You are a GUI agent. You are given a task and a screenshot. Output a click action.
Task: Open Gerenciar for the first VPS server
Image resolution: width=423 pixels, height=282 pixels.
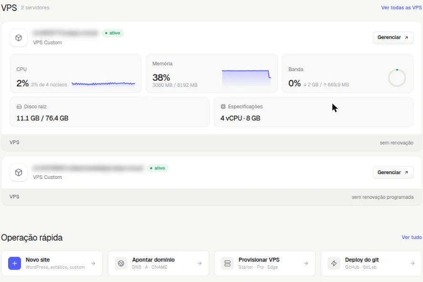[x=393, y=38]
